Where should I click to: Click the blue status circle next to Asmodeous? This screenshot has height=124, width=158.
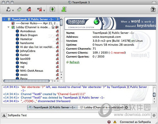click(x=17, y=31)
